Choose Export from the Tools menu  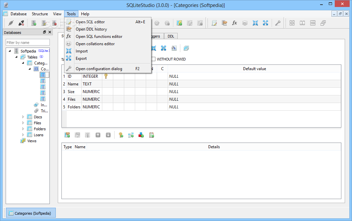tap(108, 58)
